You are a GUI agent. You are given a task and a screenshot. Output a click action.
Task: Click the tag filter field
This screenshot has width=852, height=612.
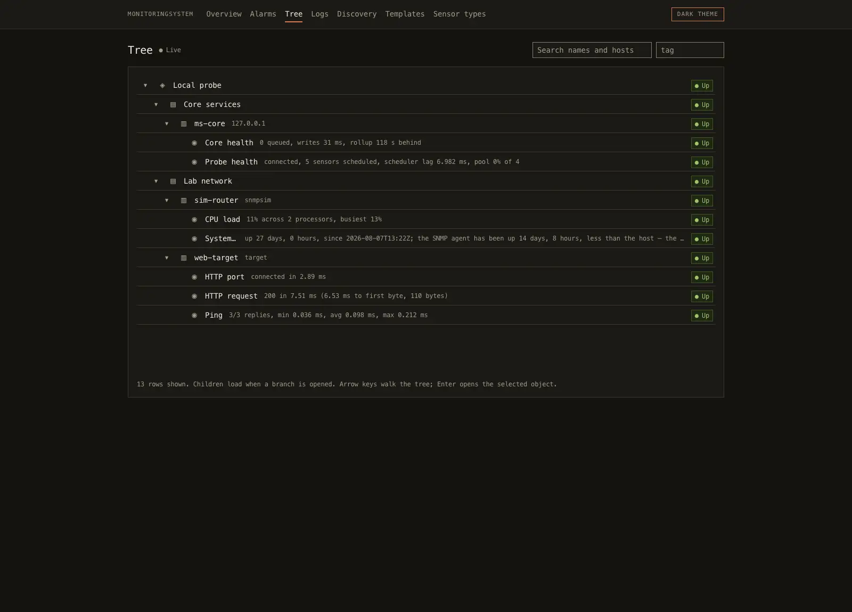point(690,50)
